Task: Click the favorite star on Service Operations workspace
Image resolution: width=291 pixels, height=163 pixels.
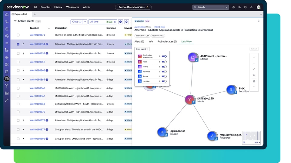Action: 148,7
